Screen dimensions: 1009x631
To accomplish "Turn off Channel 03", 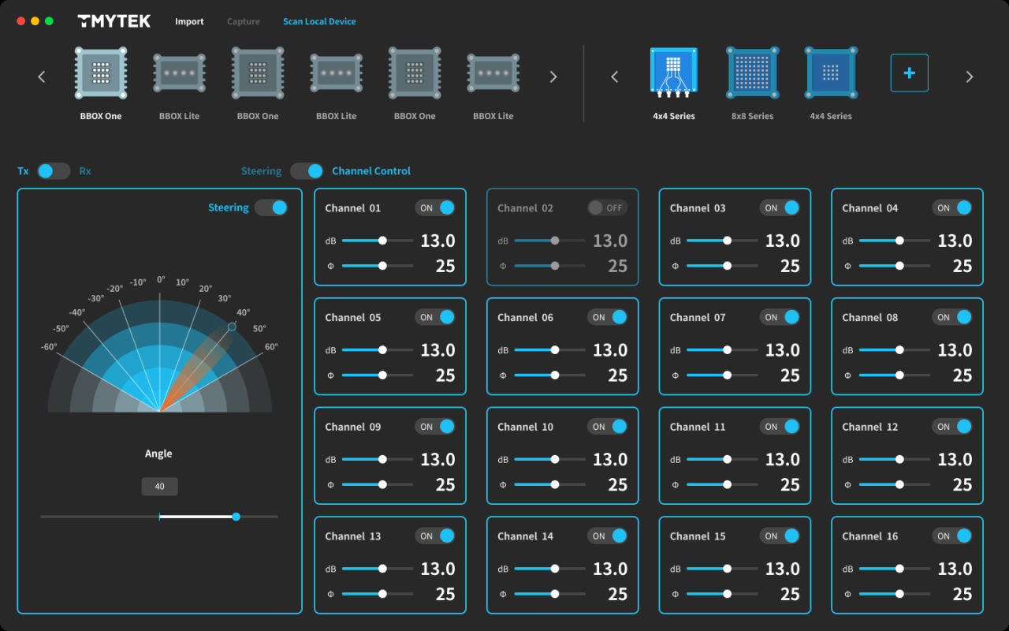I will coord(780,207).
